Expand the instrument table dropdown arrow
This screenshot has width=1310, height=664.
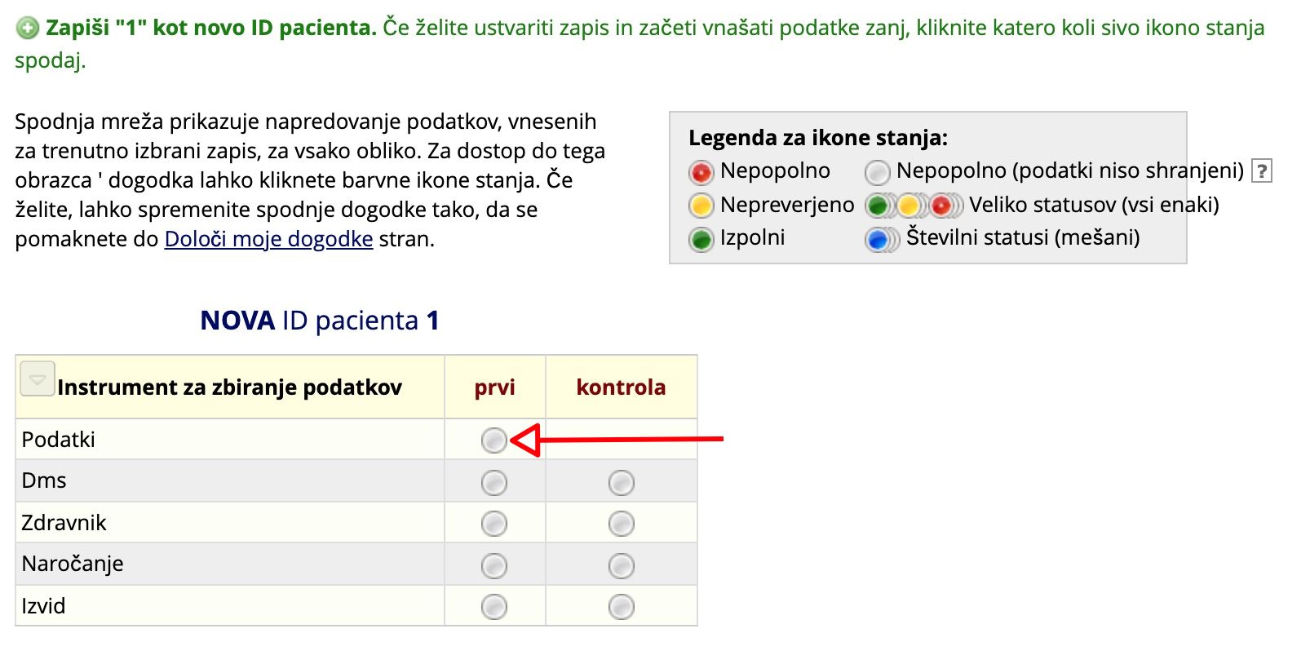(x=37, y=379)
